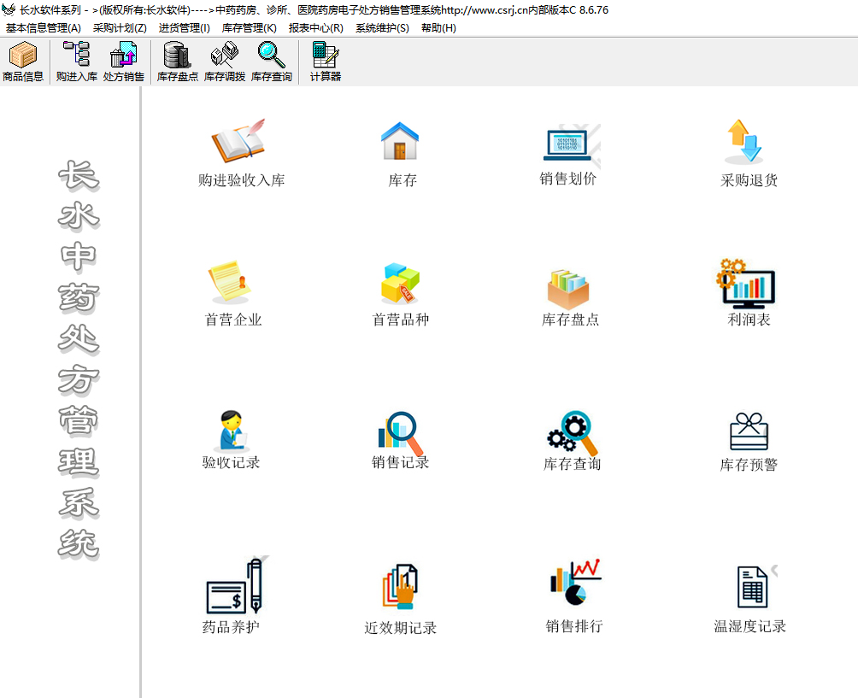Click the 购进验收入库 label
Viewport: 858px width, 698px height.
point(241,180)
